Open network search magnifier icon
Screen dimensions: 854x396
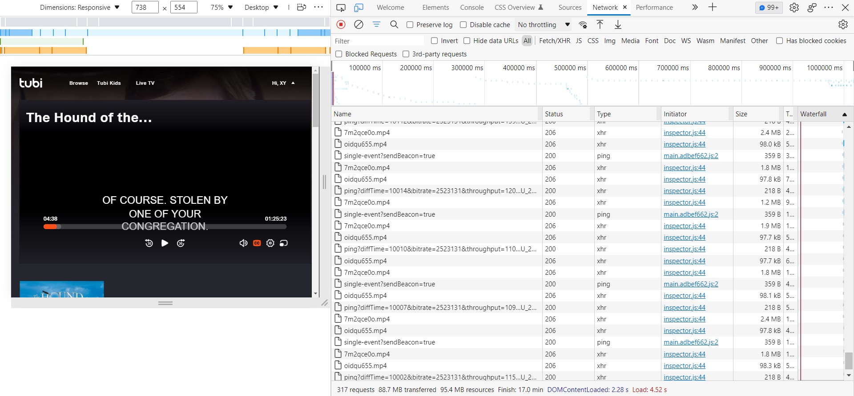pyautogui.click(x=394, y=25)
